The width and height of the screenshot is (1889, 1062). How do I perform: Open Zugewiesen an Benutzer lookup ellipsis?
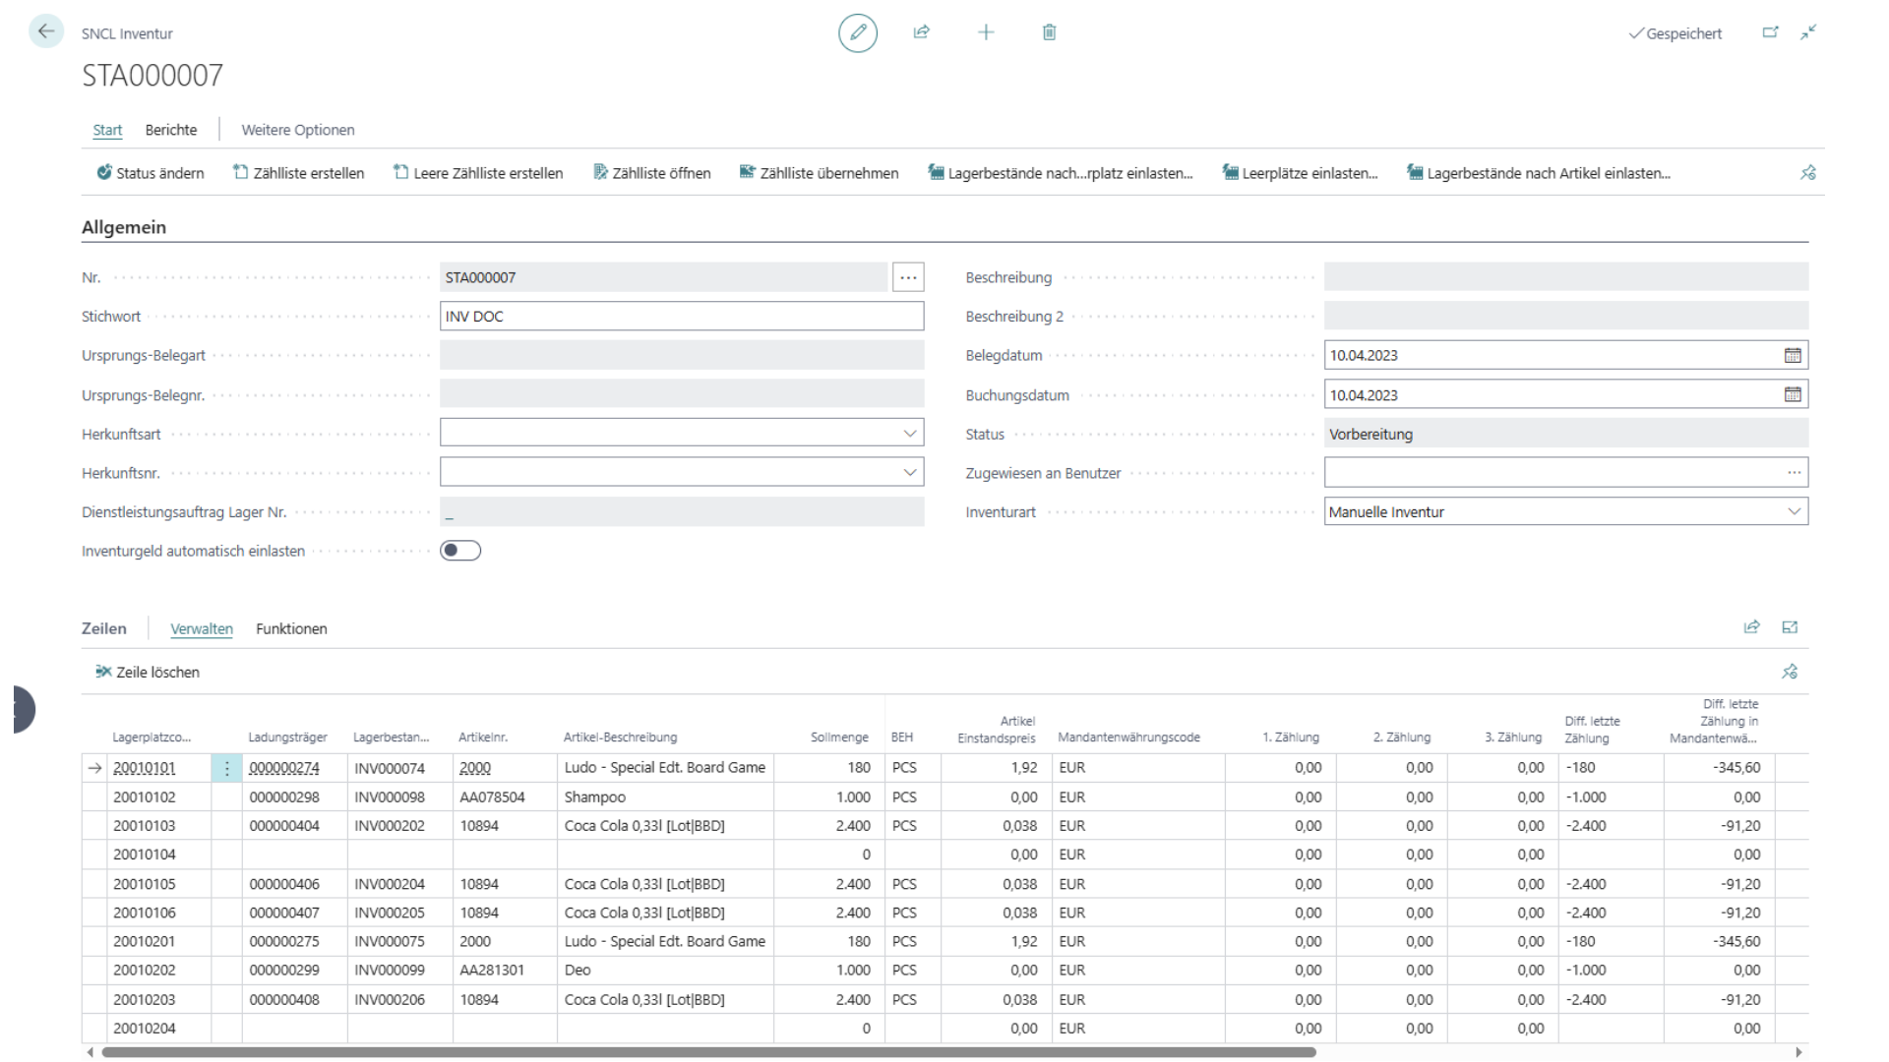pyautogui.click(x=1795, y=473)
